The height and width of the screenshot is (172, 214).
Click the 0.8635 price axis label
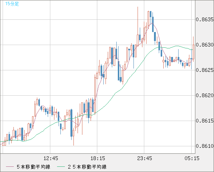(205, 19)
